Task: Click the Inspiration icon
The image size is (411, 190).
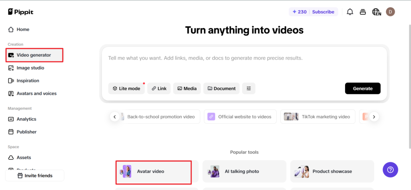Action: click(x=11, y=81)
